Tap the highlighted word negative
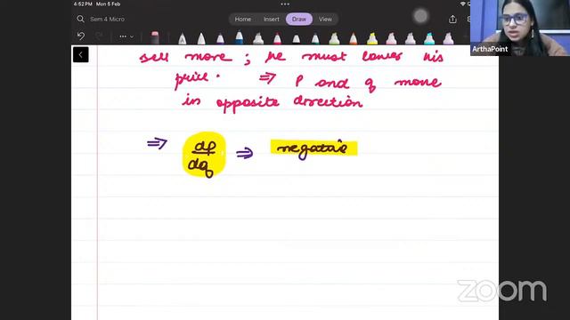 pyautogui.click(x=313, y=148)
